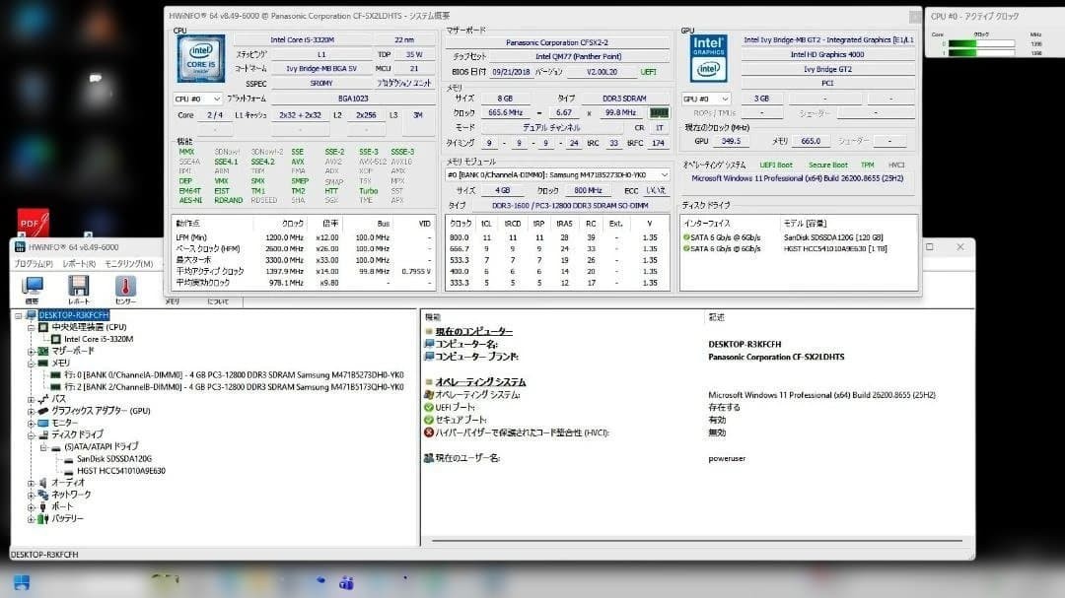Open the CPU #0 selector dropdown
The height and width of the screenshot is (598, 1065).
[197, 100]
